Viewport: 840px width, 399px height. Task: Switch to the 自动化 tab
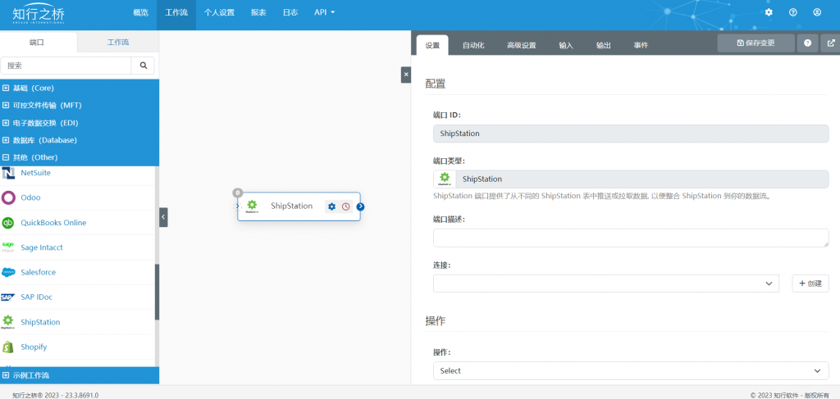coord(473,45)
